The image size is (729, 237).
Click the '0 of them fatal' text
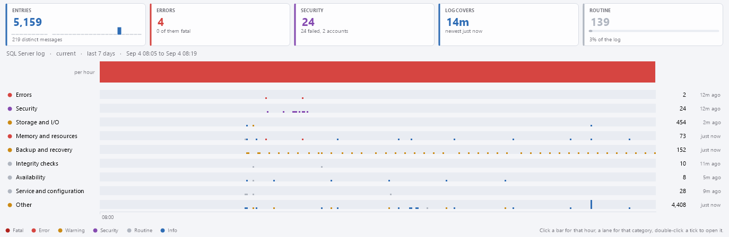173,31
